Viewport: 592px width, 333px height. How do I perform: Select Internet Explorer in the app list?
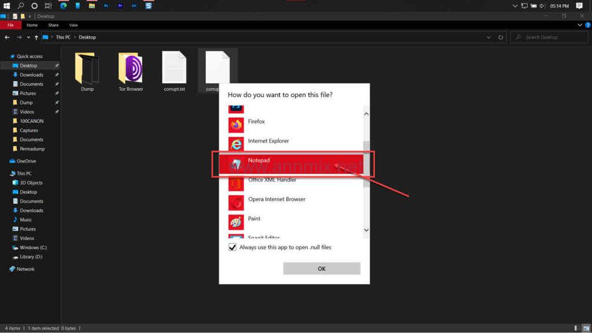(268, 141)
